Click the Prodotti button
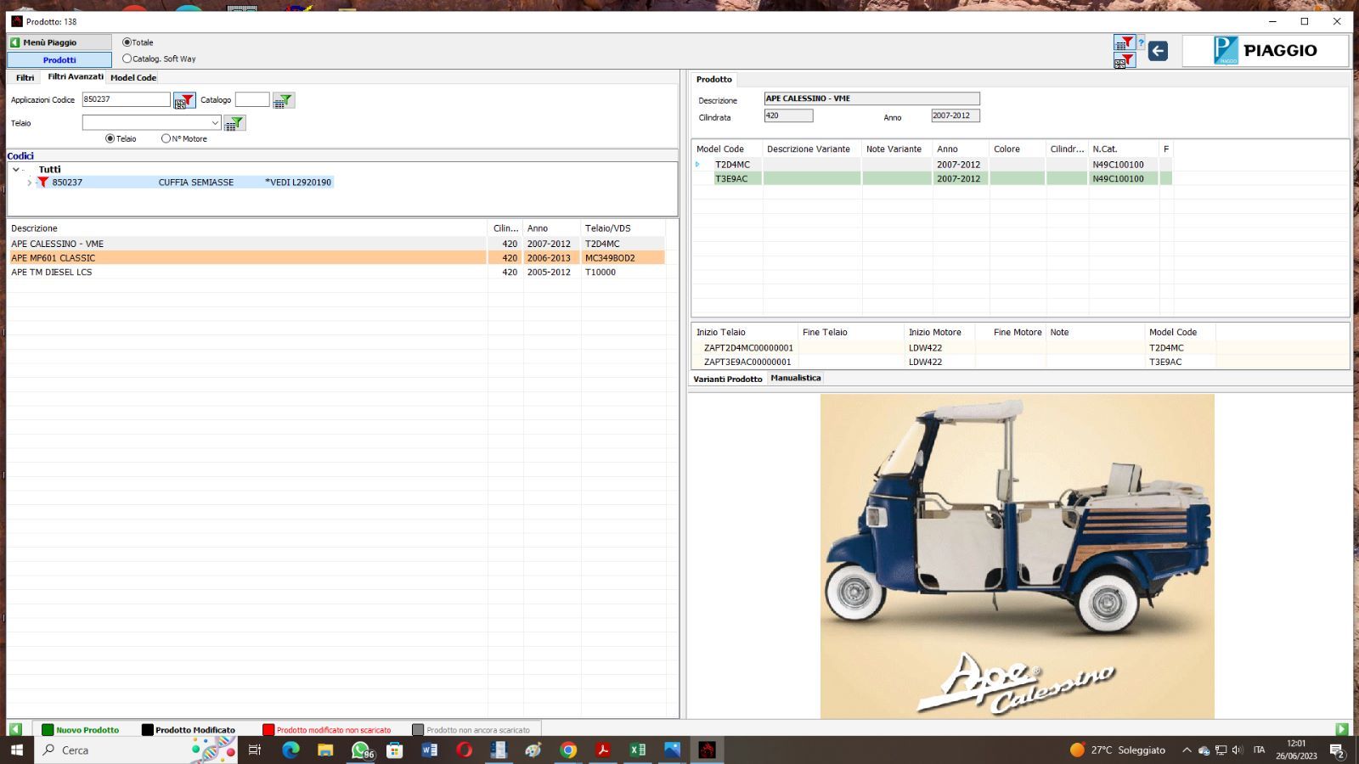The image size is (1359, 764). click(x=59, y=60)
